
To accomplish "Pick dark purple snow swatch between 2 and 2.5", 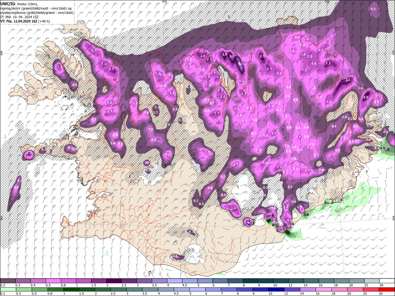I will coord(114,281).
